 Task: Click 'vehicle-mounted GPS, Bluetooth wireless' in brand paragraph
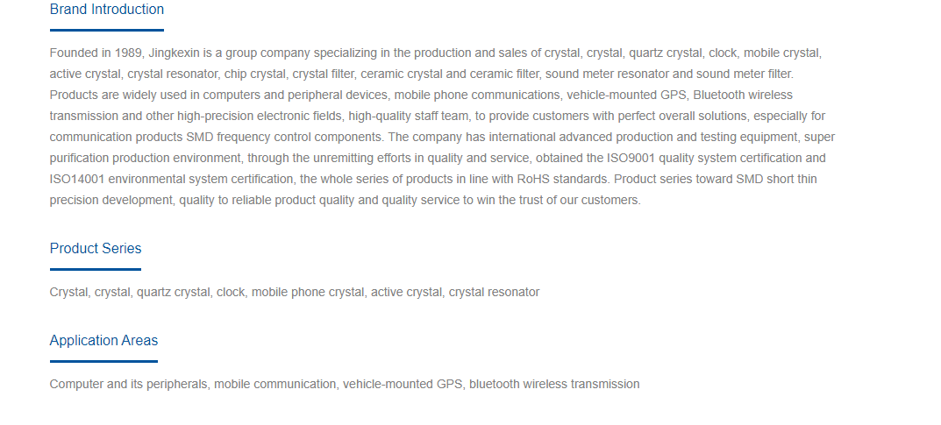pyautogui.click(x=680, y=96)
